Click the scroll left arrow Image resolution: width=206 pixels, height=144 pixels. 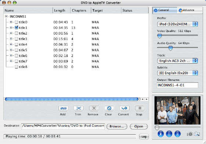(x=142, y=99)
